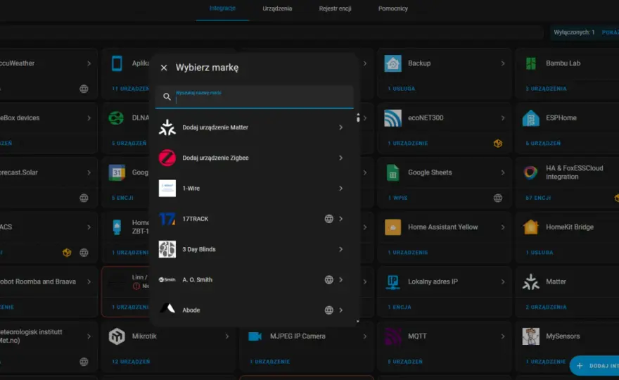Click the red Zigbee logo icon

167,158
